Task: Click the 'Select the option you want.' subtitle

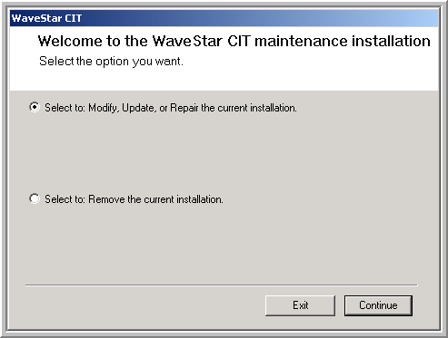Action: tap(111, 62)
